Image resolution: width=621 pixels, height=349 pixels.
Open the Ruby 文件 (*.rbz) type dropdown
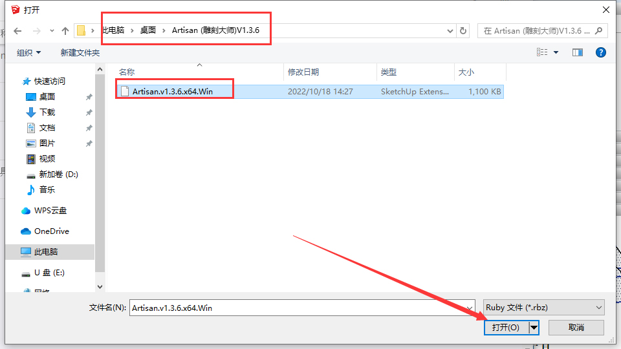click(544, 308)
